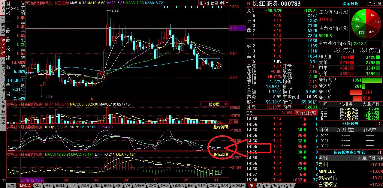The width and height of the screenshot is (383, 188).
Task: Select the 细 detail tab under trades
Action: tap(252, 186)
